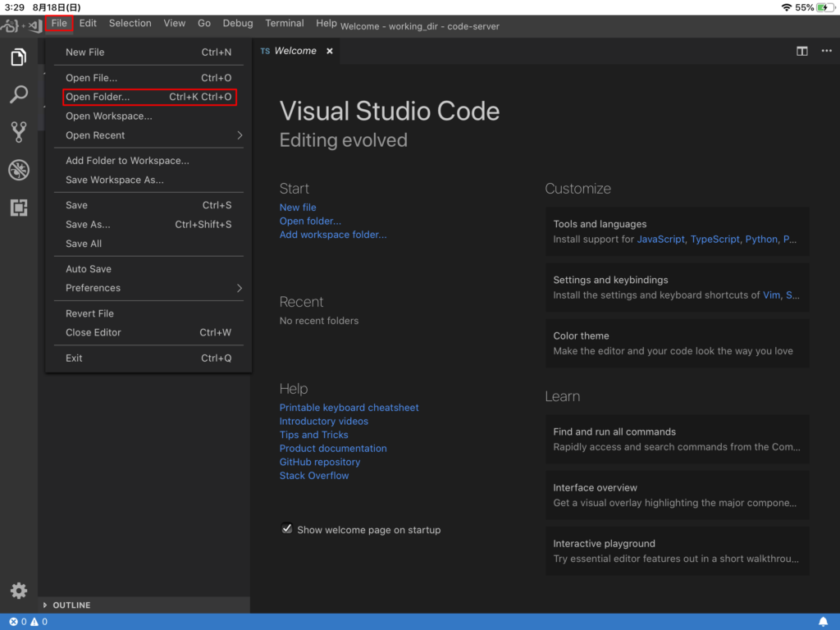Open the Interactive playground card
Image resolution: width=840 pixels, height=630 pixels.
[x=677, y=550]
